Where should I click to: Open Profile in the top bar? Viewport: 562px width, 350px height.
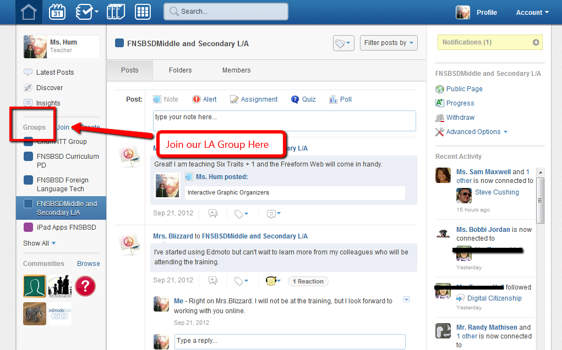(x=487, y=13)
